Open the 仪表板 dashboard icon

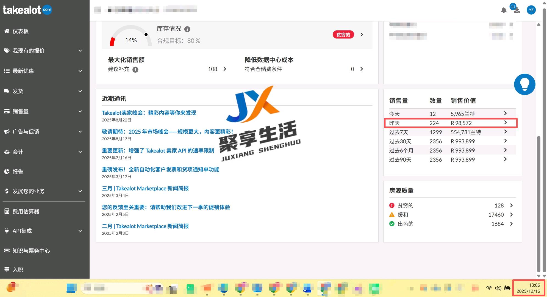tap(7, 31)
